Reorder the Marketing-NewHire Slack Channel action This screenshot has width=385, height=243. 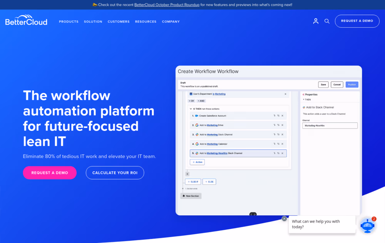click(x=278, y=153)
